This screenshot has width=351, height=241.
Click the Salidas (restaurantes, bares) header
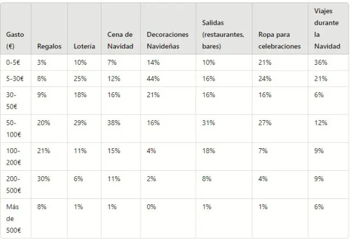223,34
